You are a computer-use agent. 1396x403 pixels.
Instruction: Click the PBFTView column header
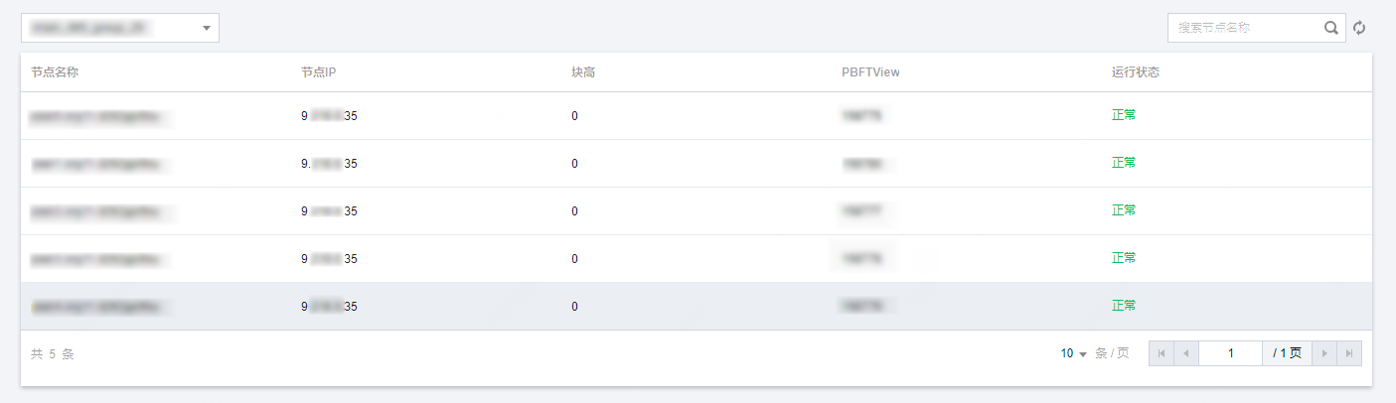[x=870, y=72]
